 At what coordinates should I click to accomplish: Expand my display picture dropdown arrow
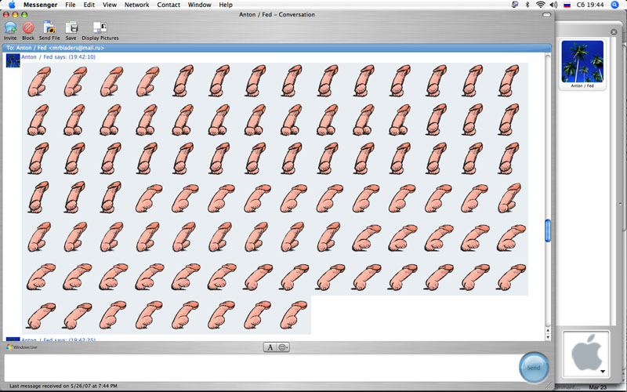pos(602,372)
